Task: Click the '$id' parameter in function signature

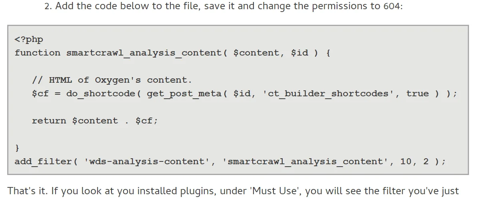Action: tap(299, 53)
